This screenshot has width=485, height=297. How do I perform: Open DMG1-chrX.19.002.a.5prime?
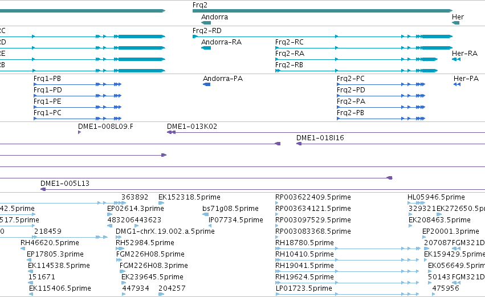165,231
